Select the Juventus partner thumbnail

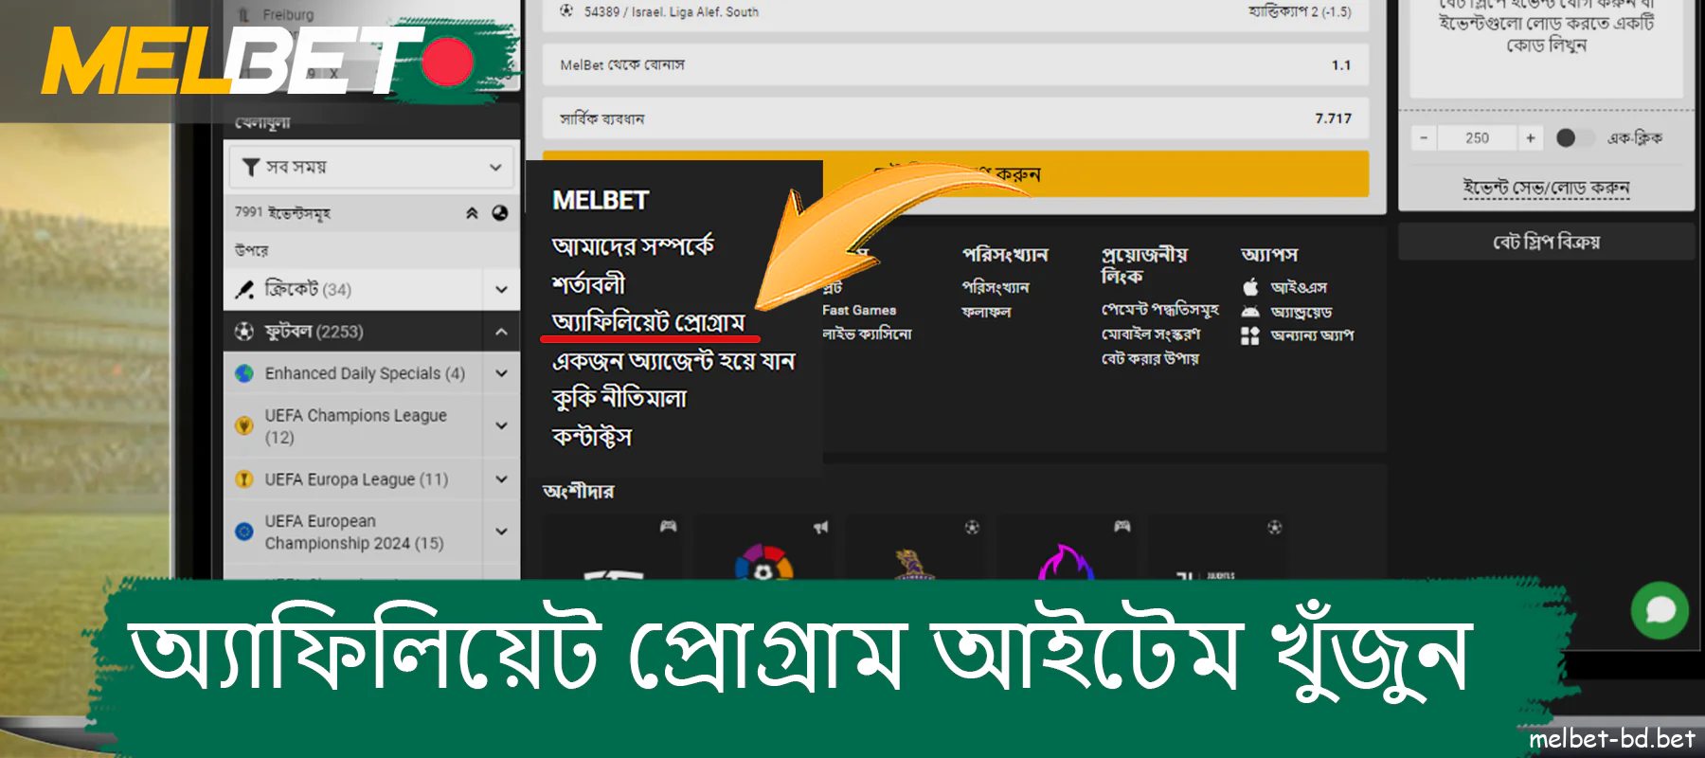pyautogui.click(x=1217, y=548)
